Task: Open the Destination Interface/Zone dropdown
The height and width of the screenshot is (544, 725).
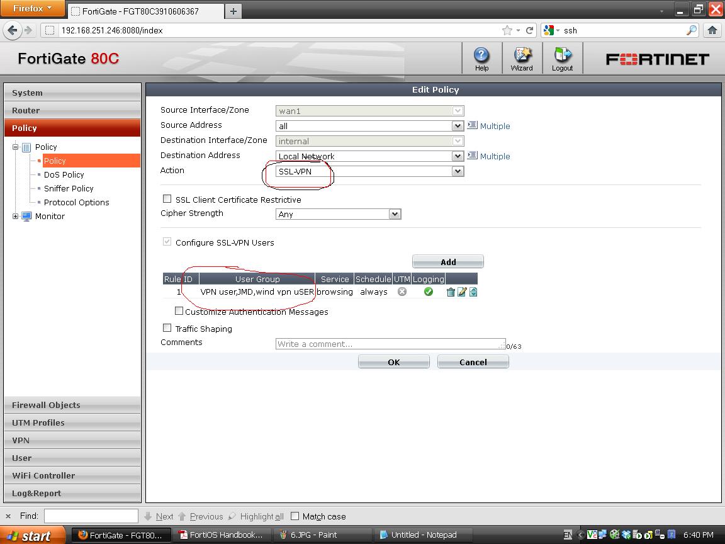Action: click(x=369, y=141)
